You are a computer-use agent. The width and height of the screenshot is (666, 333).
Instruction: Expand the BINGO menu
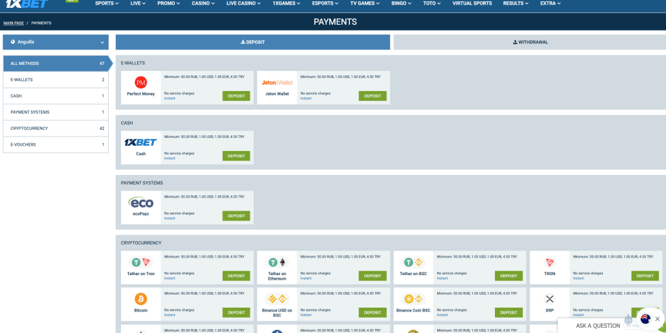click(x=402, y=3)
